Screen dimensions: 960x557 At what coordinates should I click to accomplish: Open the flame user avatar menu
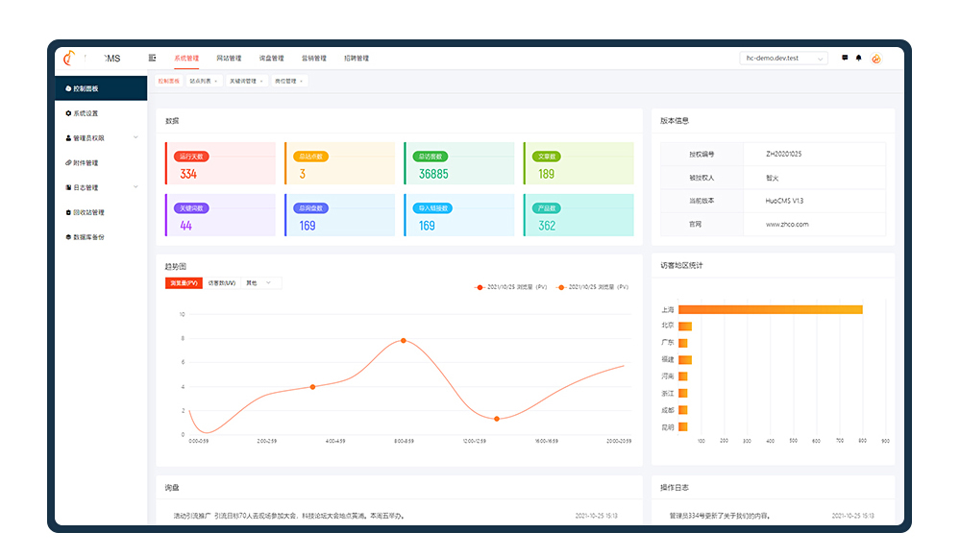coord(876,59)
